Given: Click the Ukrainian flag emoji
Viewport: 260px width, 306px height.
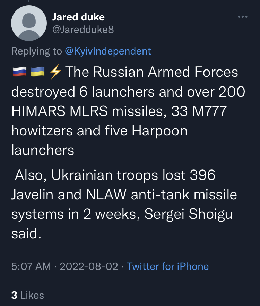Looking at the screenshot, I should click(37, 72).
